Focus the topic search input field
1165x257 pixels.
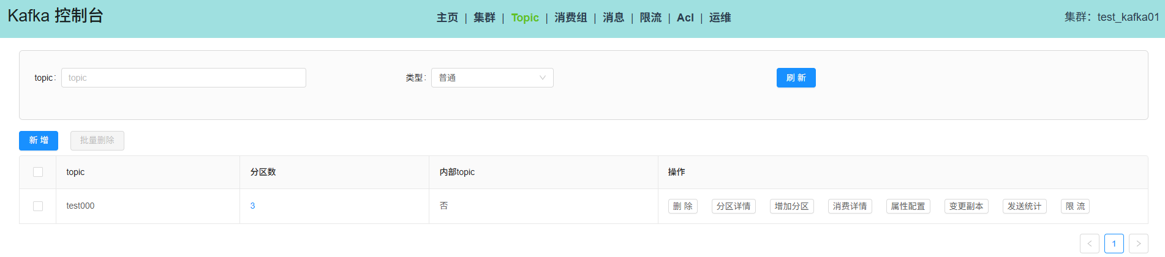[x=184, y=78]
